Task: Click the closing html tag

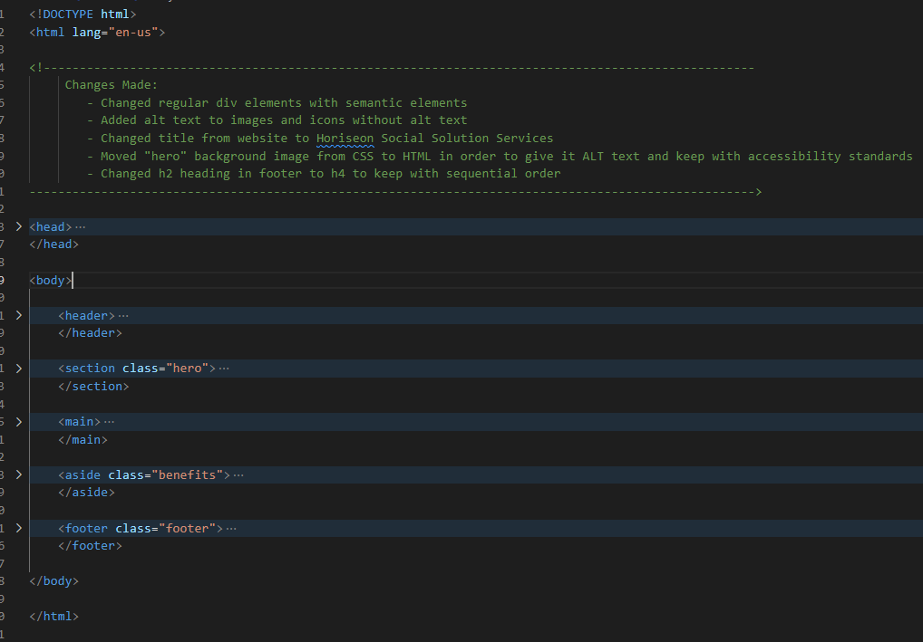Action: coord(54,616)
